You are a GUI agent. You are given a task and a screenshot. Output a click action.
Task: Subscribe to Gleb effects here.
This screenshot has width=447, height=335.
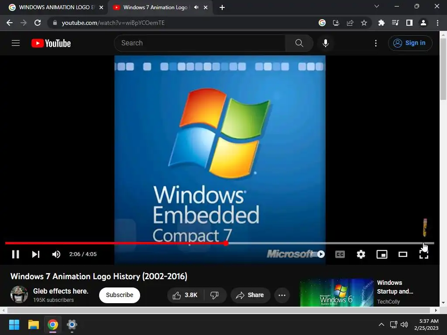point(120,295)
